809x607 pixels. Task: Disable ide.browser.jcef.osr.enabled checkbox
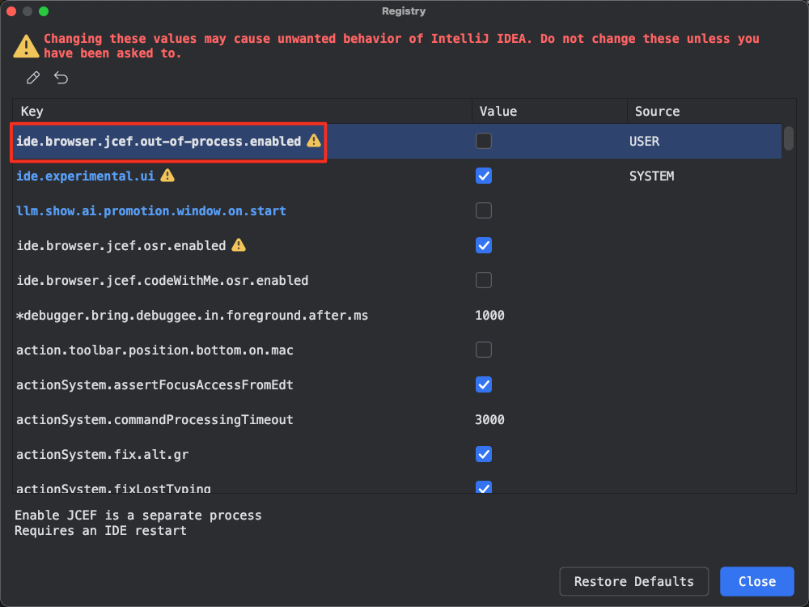pos(484,245)
